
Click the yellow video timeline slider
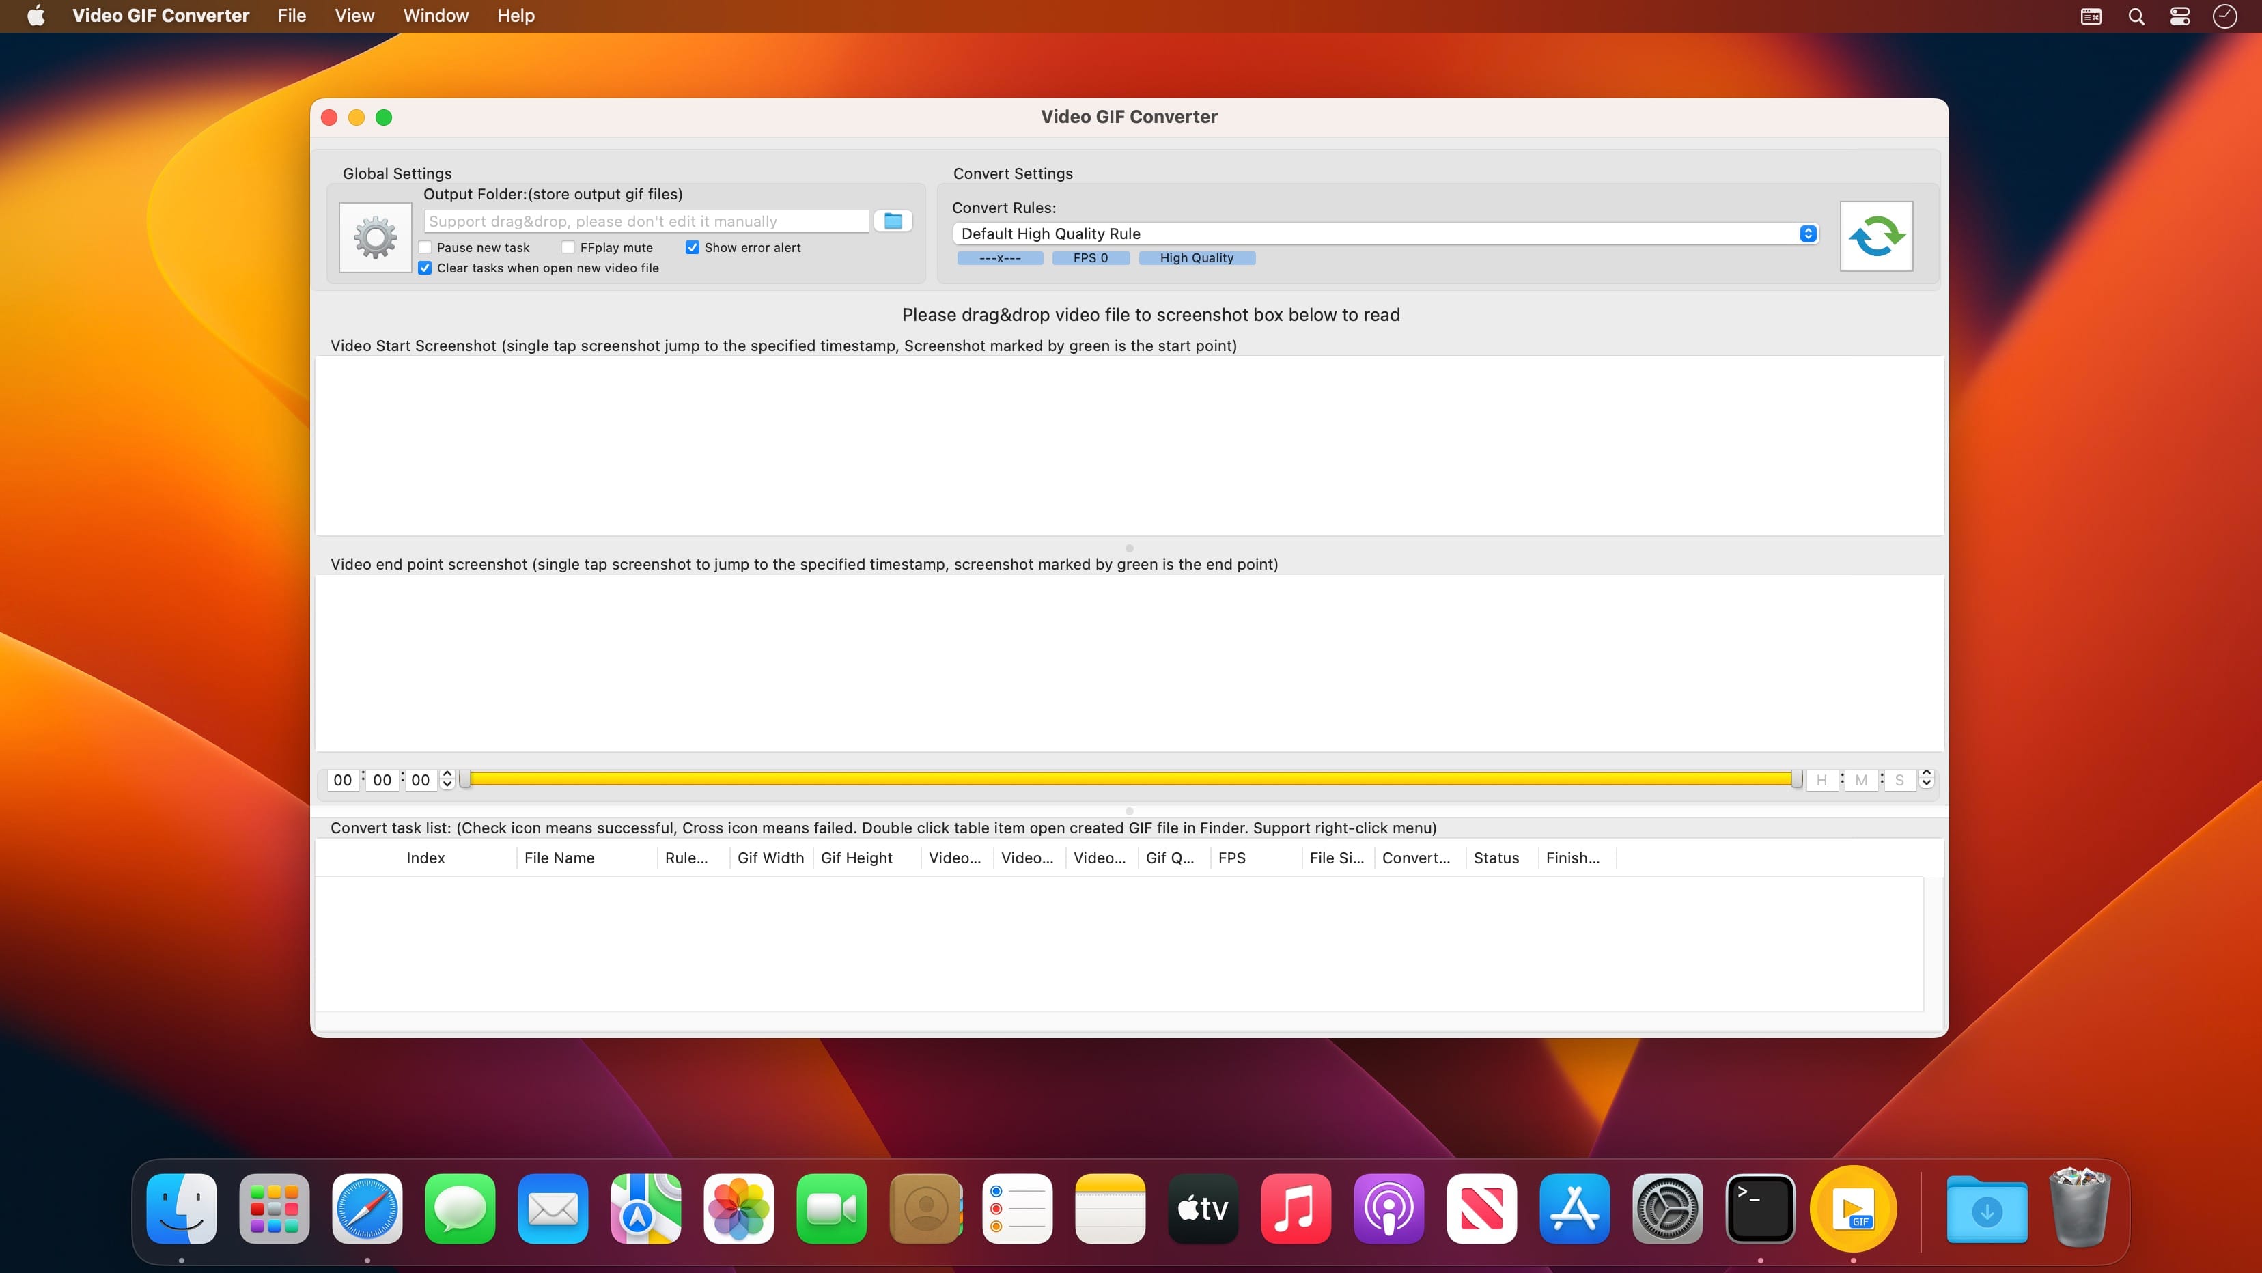point(1131,779)
